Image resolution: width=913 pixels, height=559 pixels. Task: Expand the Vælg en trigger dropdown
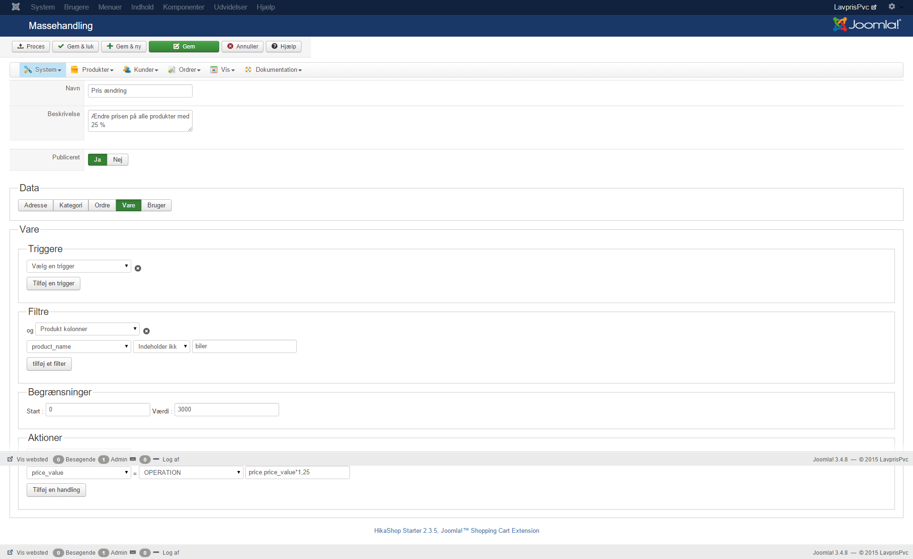(79, 266)
